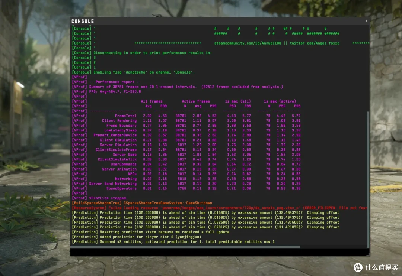Click the prediction line with amount 131.437500
The width and height of the screenshot is (402, 276).
pyautogui.click(x=205, y=223)
